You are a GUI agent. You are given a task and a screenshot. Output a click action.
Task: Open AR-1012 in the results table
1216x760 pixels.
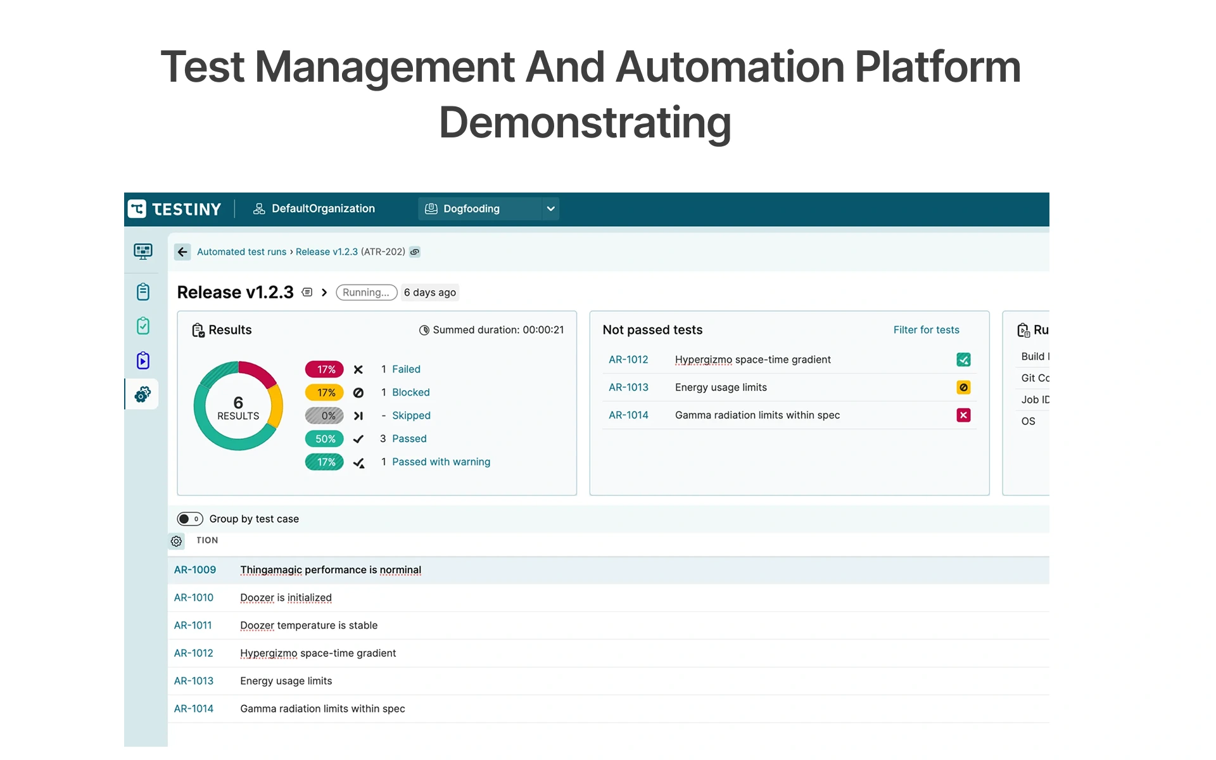pos(193,654)
